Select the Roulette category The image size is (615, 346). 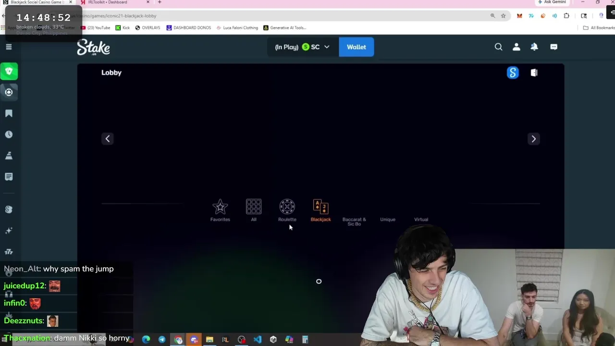tap(287, 210)
